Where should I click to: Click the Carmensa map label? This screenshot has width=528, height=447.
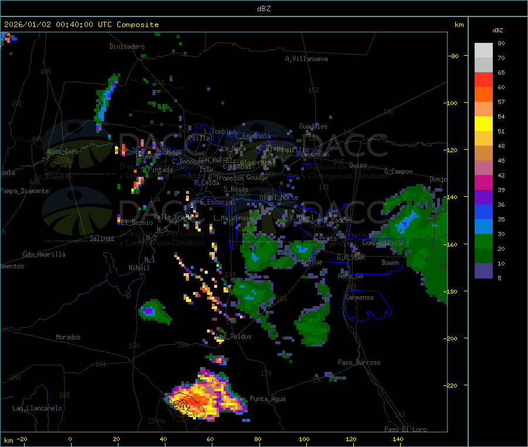[x=359, y=297]
